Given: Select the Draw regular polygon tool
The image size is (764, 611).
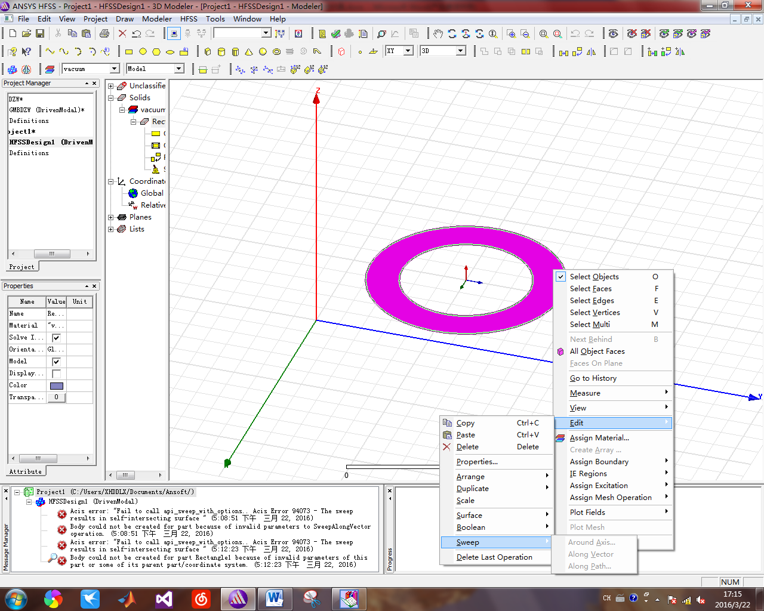Looking at the screenshot, I should [156, 51].
